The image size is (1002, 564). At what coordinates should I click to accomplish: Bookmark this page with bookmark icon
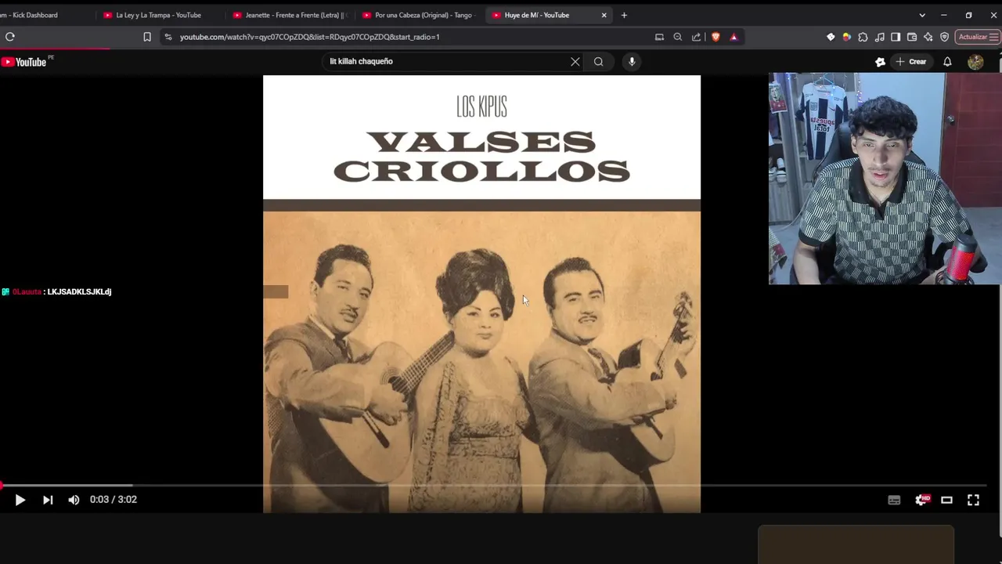tap(147, 37)
